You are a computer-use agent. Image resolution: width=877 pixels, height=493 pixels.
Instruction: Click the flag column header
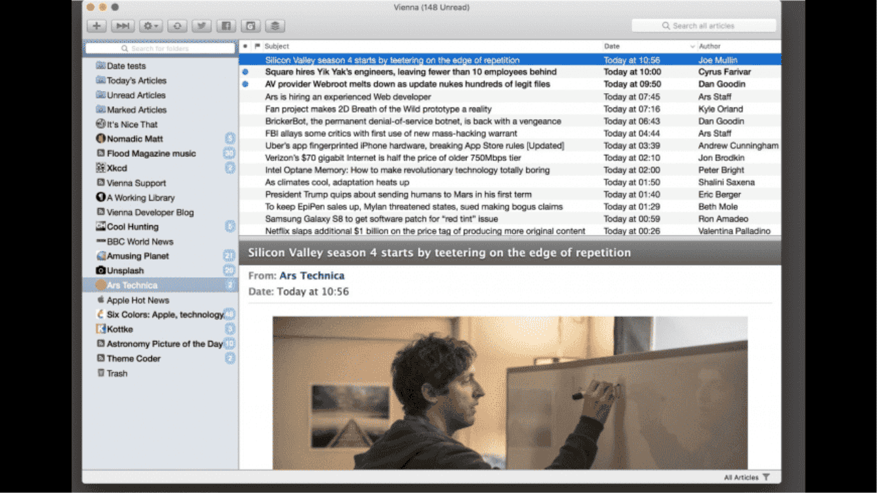pos(258,47)
